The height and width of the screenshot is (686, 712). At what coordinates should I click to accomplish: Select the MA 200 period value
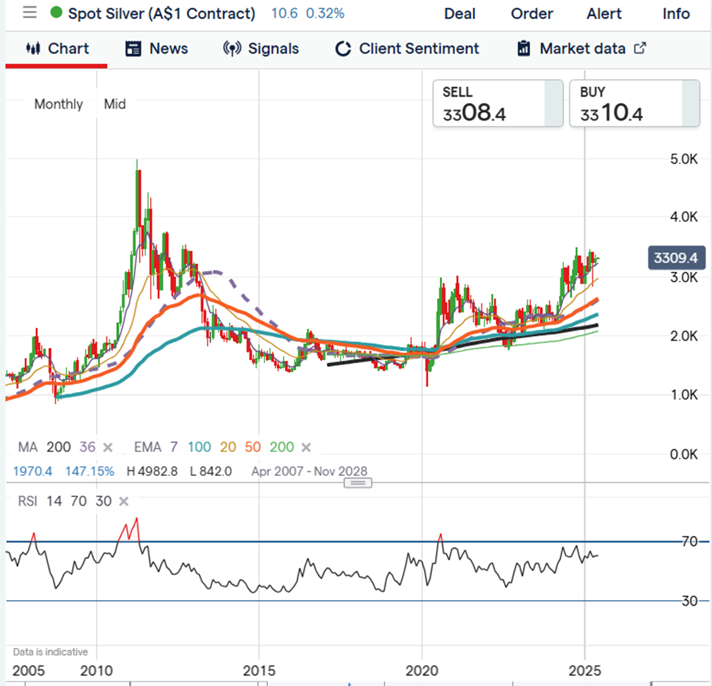(x=59, y=447)
